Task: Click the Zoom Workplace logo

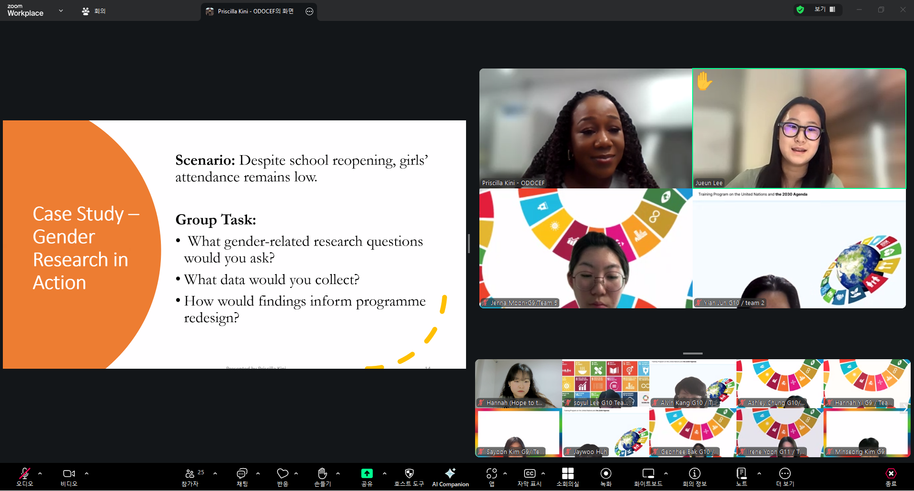Action: tap(25, 10)
